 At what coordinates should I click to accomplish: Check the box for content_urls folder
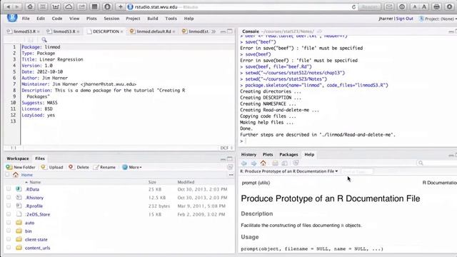coord(9,248)
